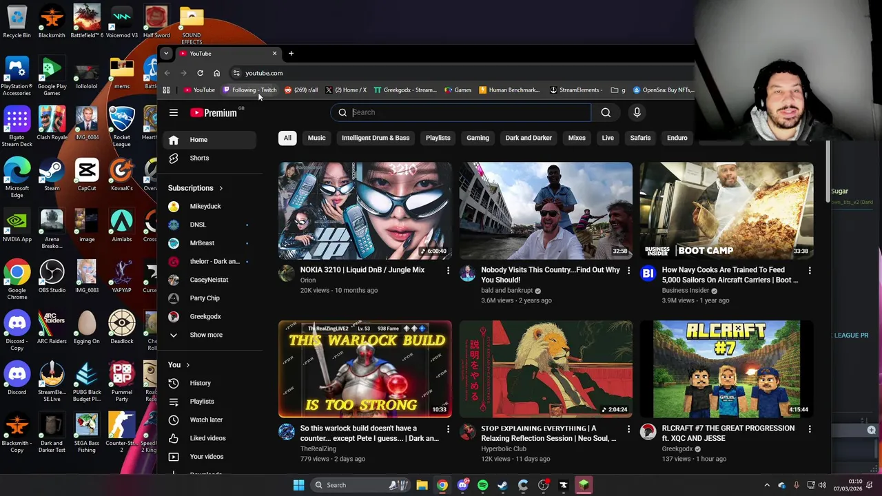Reload the page in Chrome
This screenshot has height=496, width=882.
(x=200, y=73)
